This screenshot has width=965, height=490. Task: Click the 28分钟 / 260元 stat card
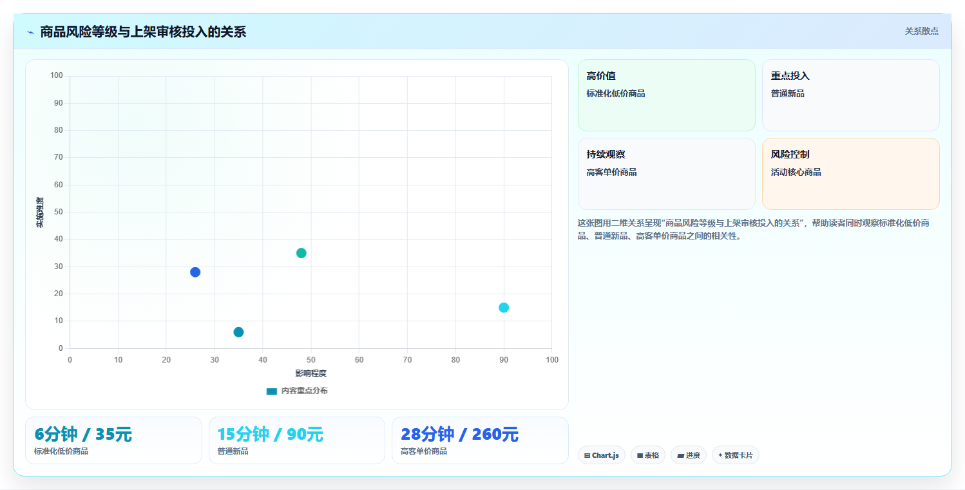pos(480,440)
